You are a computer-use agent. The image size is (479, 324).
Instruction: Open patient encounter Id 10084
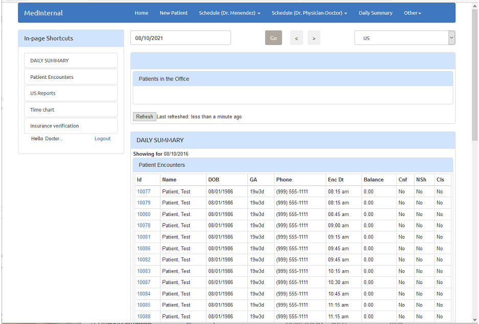pos(144,294)
